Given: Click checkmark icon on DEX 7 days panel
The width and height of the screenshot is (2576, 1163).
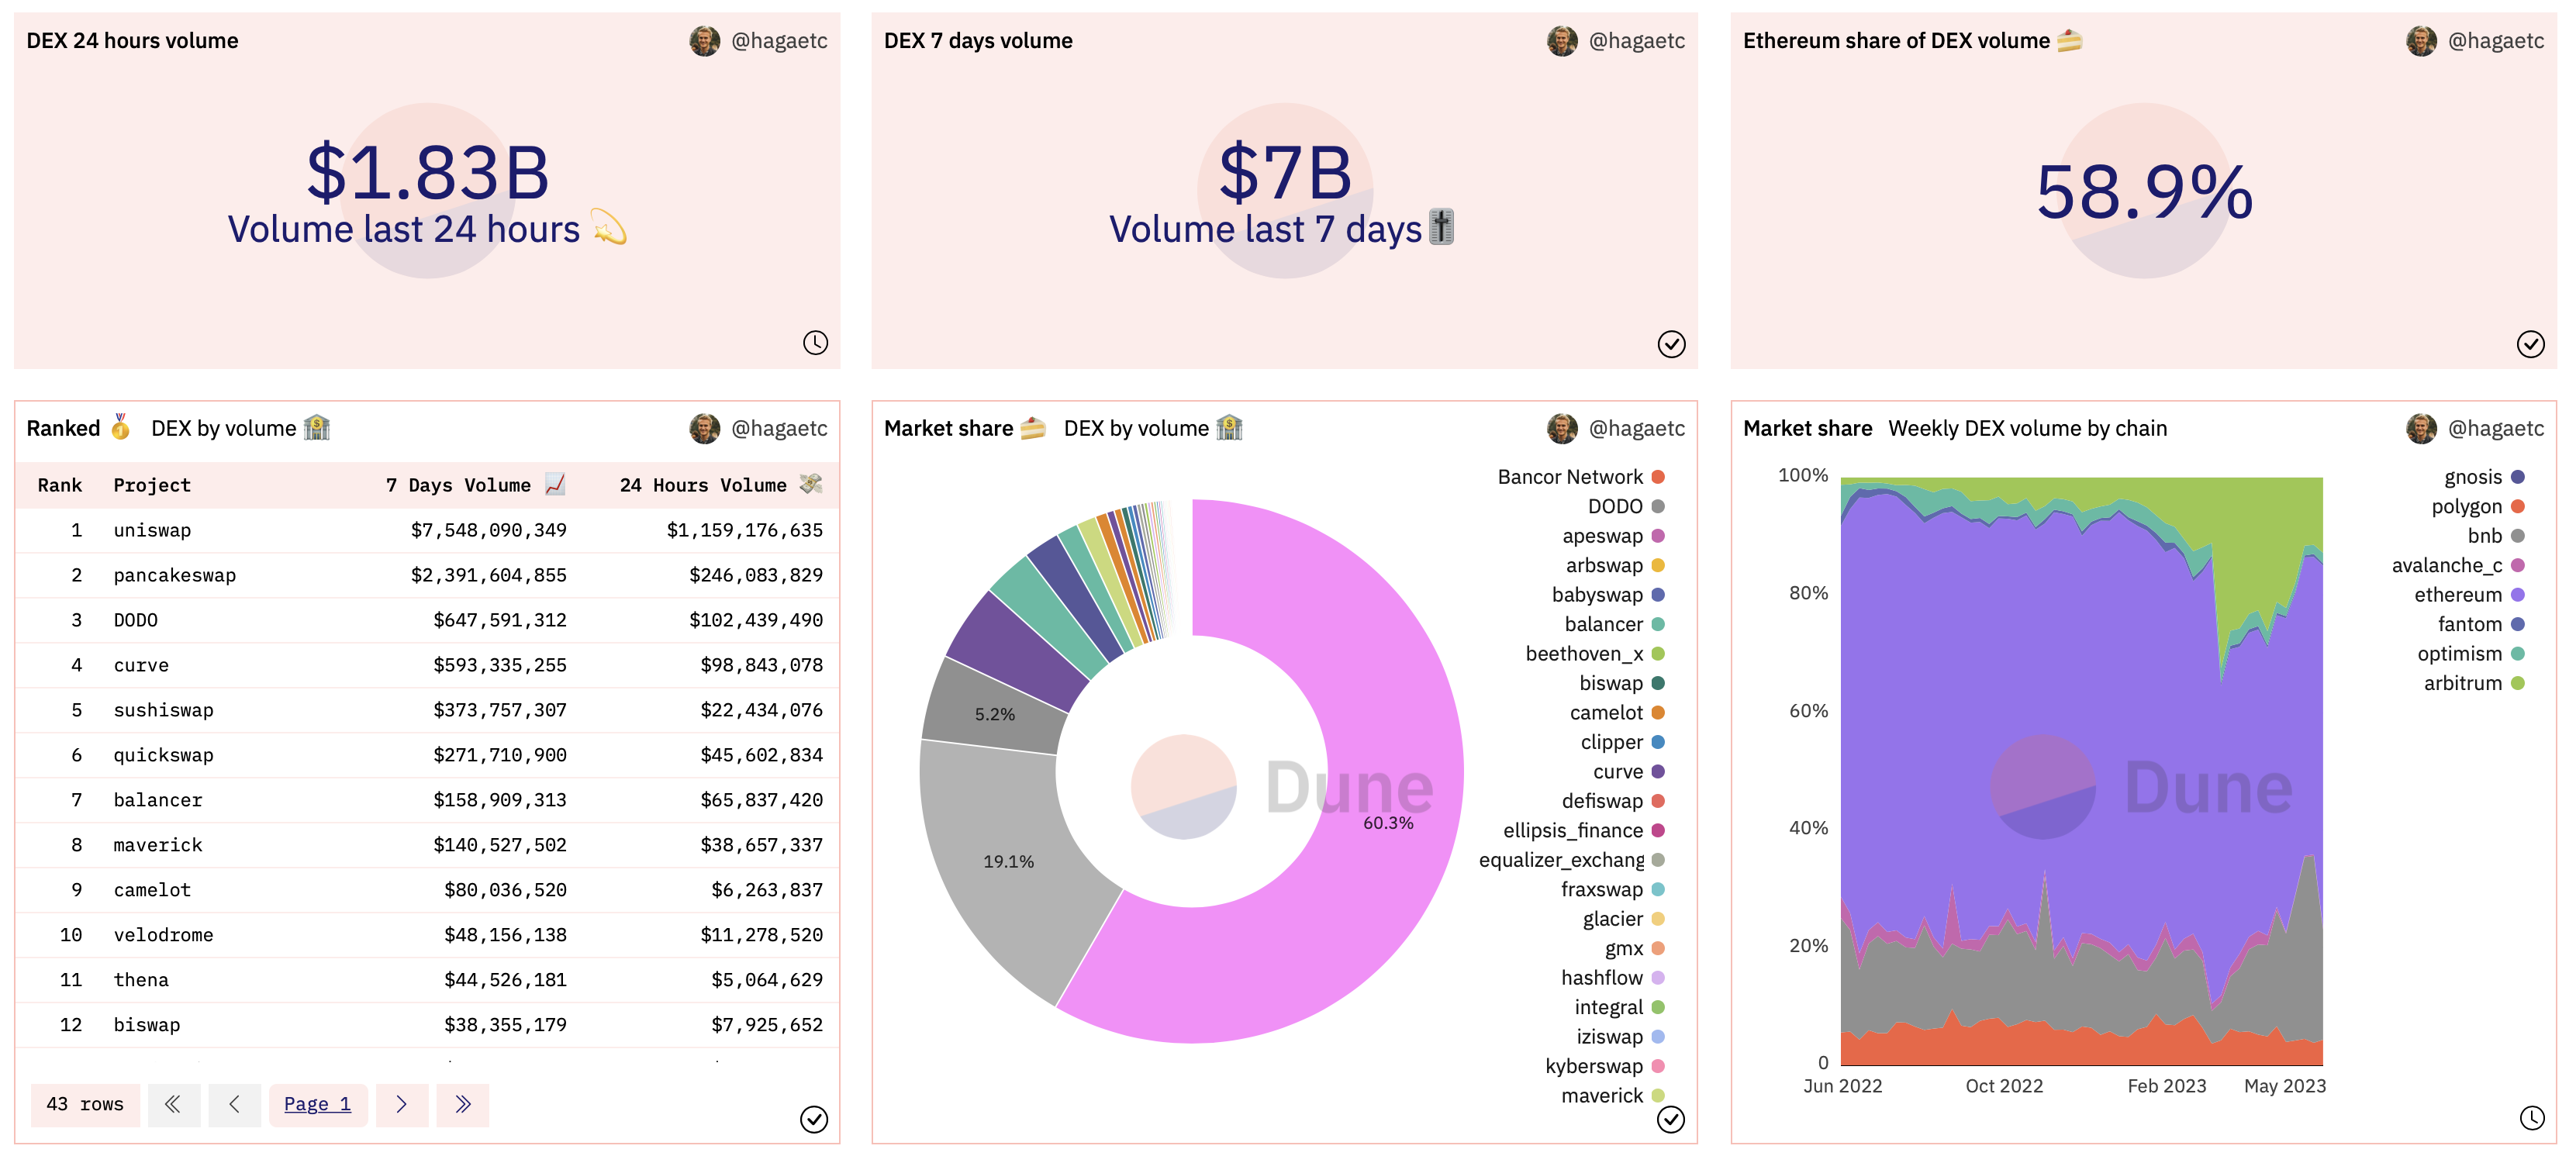Looking at the screenshot, I should click(1671, 344).
